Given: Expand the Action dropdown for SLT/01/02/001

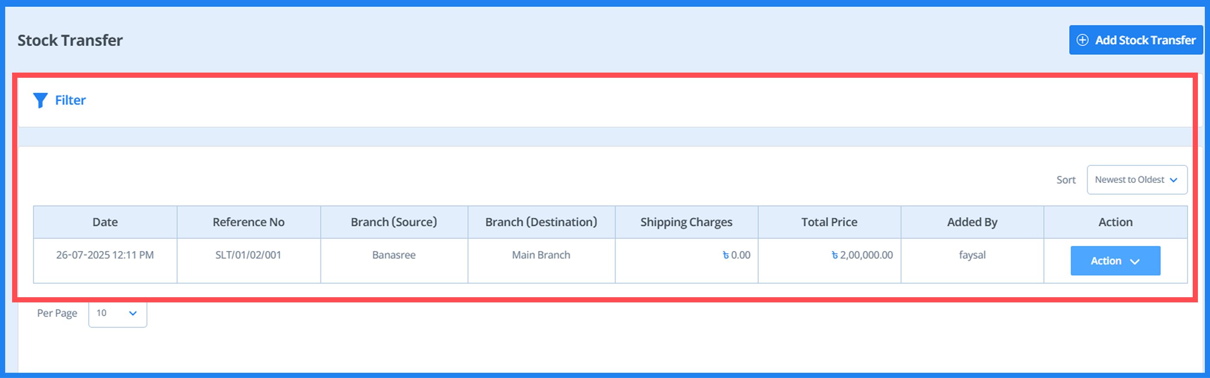Looking at the screenshot, I should [1114, 260].
